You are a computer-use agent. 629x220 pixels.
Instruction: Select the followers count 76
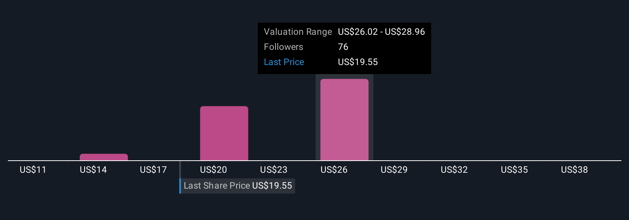pyautogui.click(x=343, y=47)
